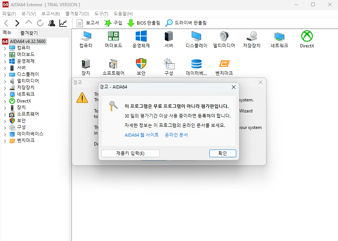Screen dimensions: 338x241
Task: Open the 구성 icon in main pane
Action: click(169, 67)
